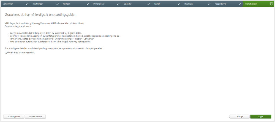The width and height of the screenshot is (275, 122).
Task: Click Fortsett senere to continue later
Action: click(x=35, y=117)
